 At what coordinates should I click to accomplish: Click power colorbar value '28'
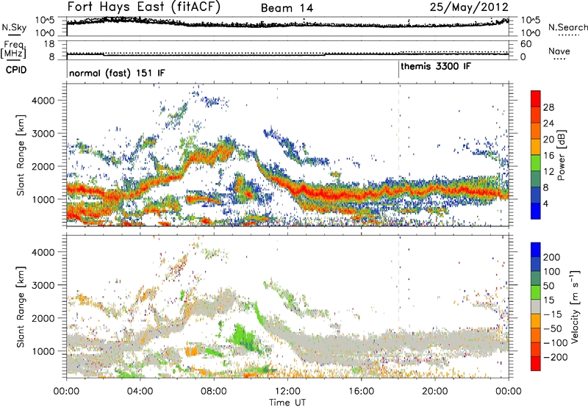pos(548,107)
